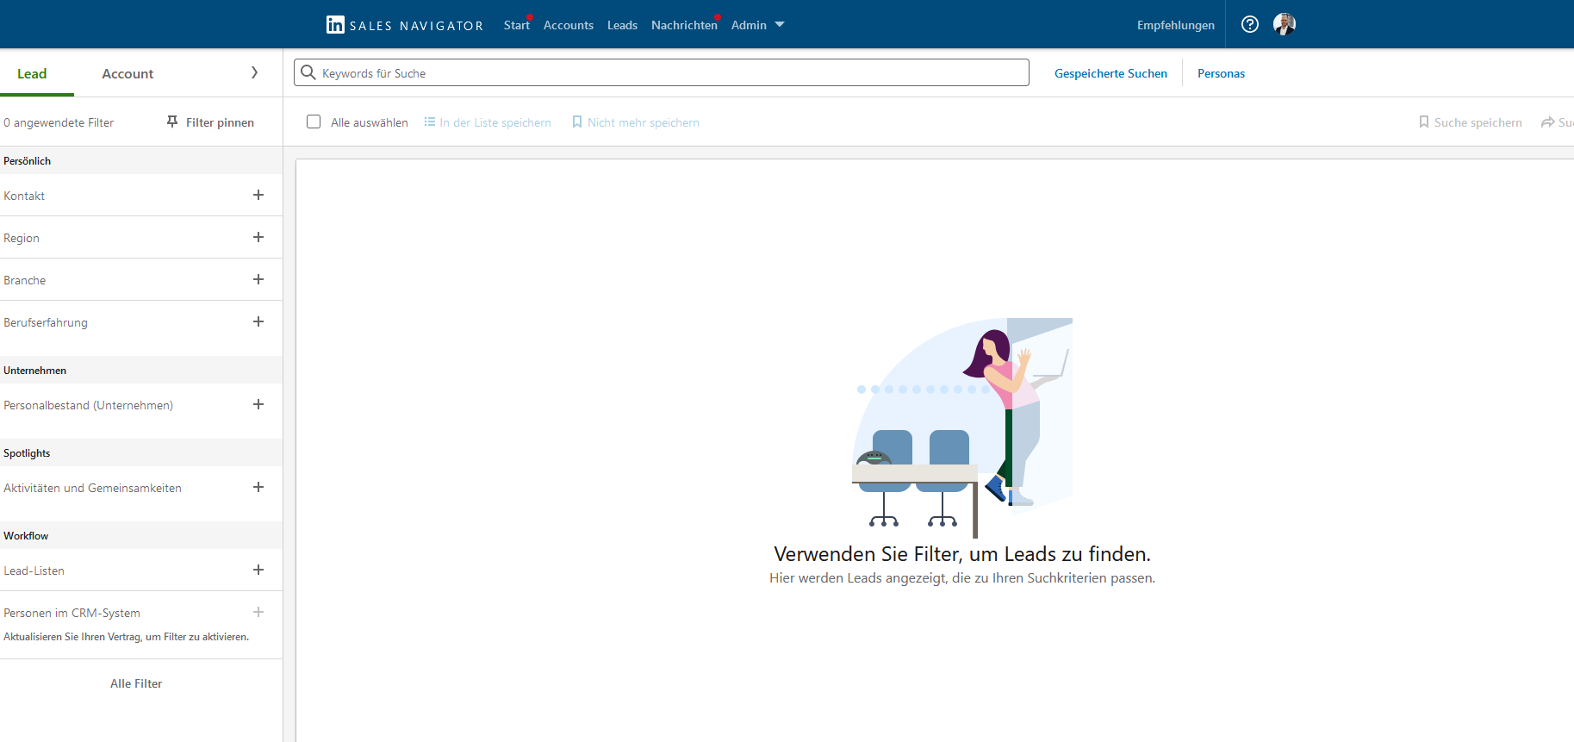Click the Alle Filter button
1574x742 pixels.
click(x=136, y=683)
